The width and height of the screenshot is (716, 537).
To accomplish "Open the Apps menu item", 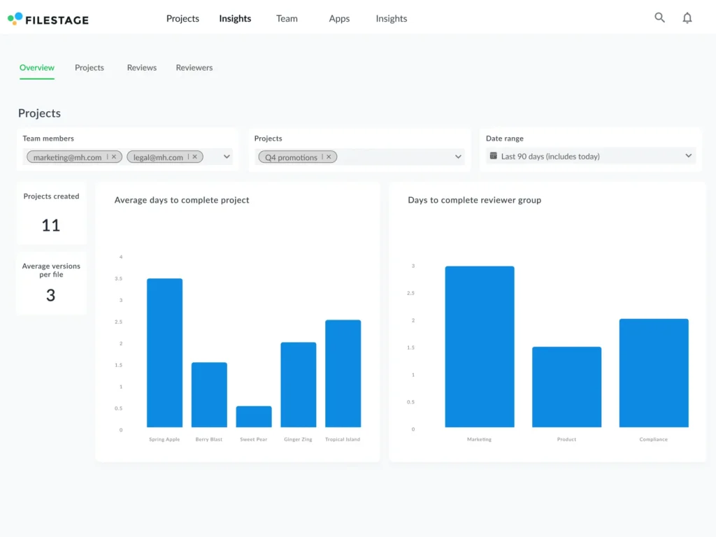I will point(338,18).
